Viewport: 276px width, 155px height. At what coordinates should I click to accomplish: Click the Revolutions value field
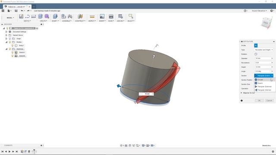tap(263, 63)
